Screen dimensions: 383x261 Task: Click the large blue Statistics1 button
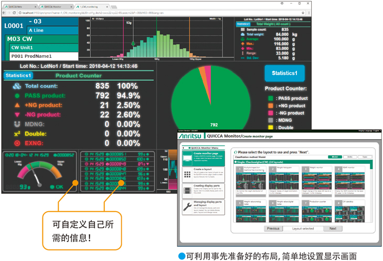[x=284, y=73]
